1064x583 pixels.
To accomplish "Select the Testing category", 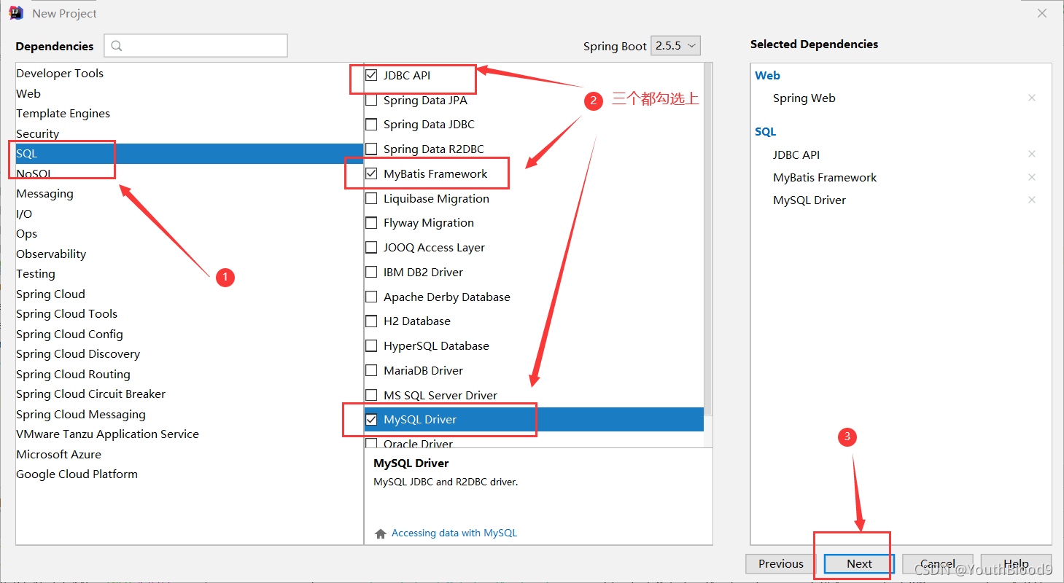I will (190, 273).
